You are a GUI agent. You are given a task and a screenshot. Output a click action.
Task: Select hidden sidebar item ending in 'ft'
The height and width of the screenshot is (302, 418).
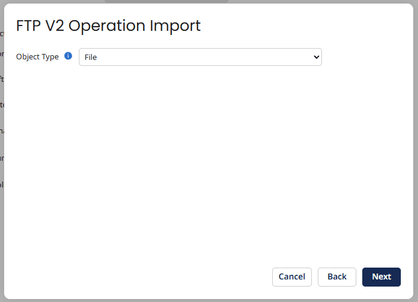tap(2, 78)
